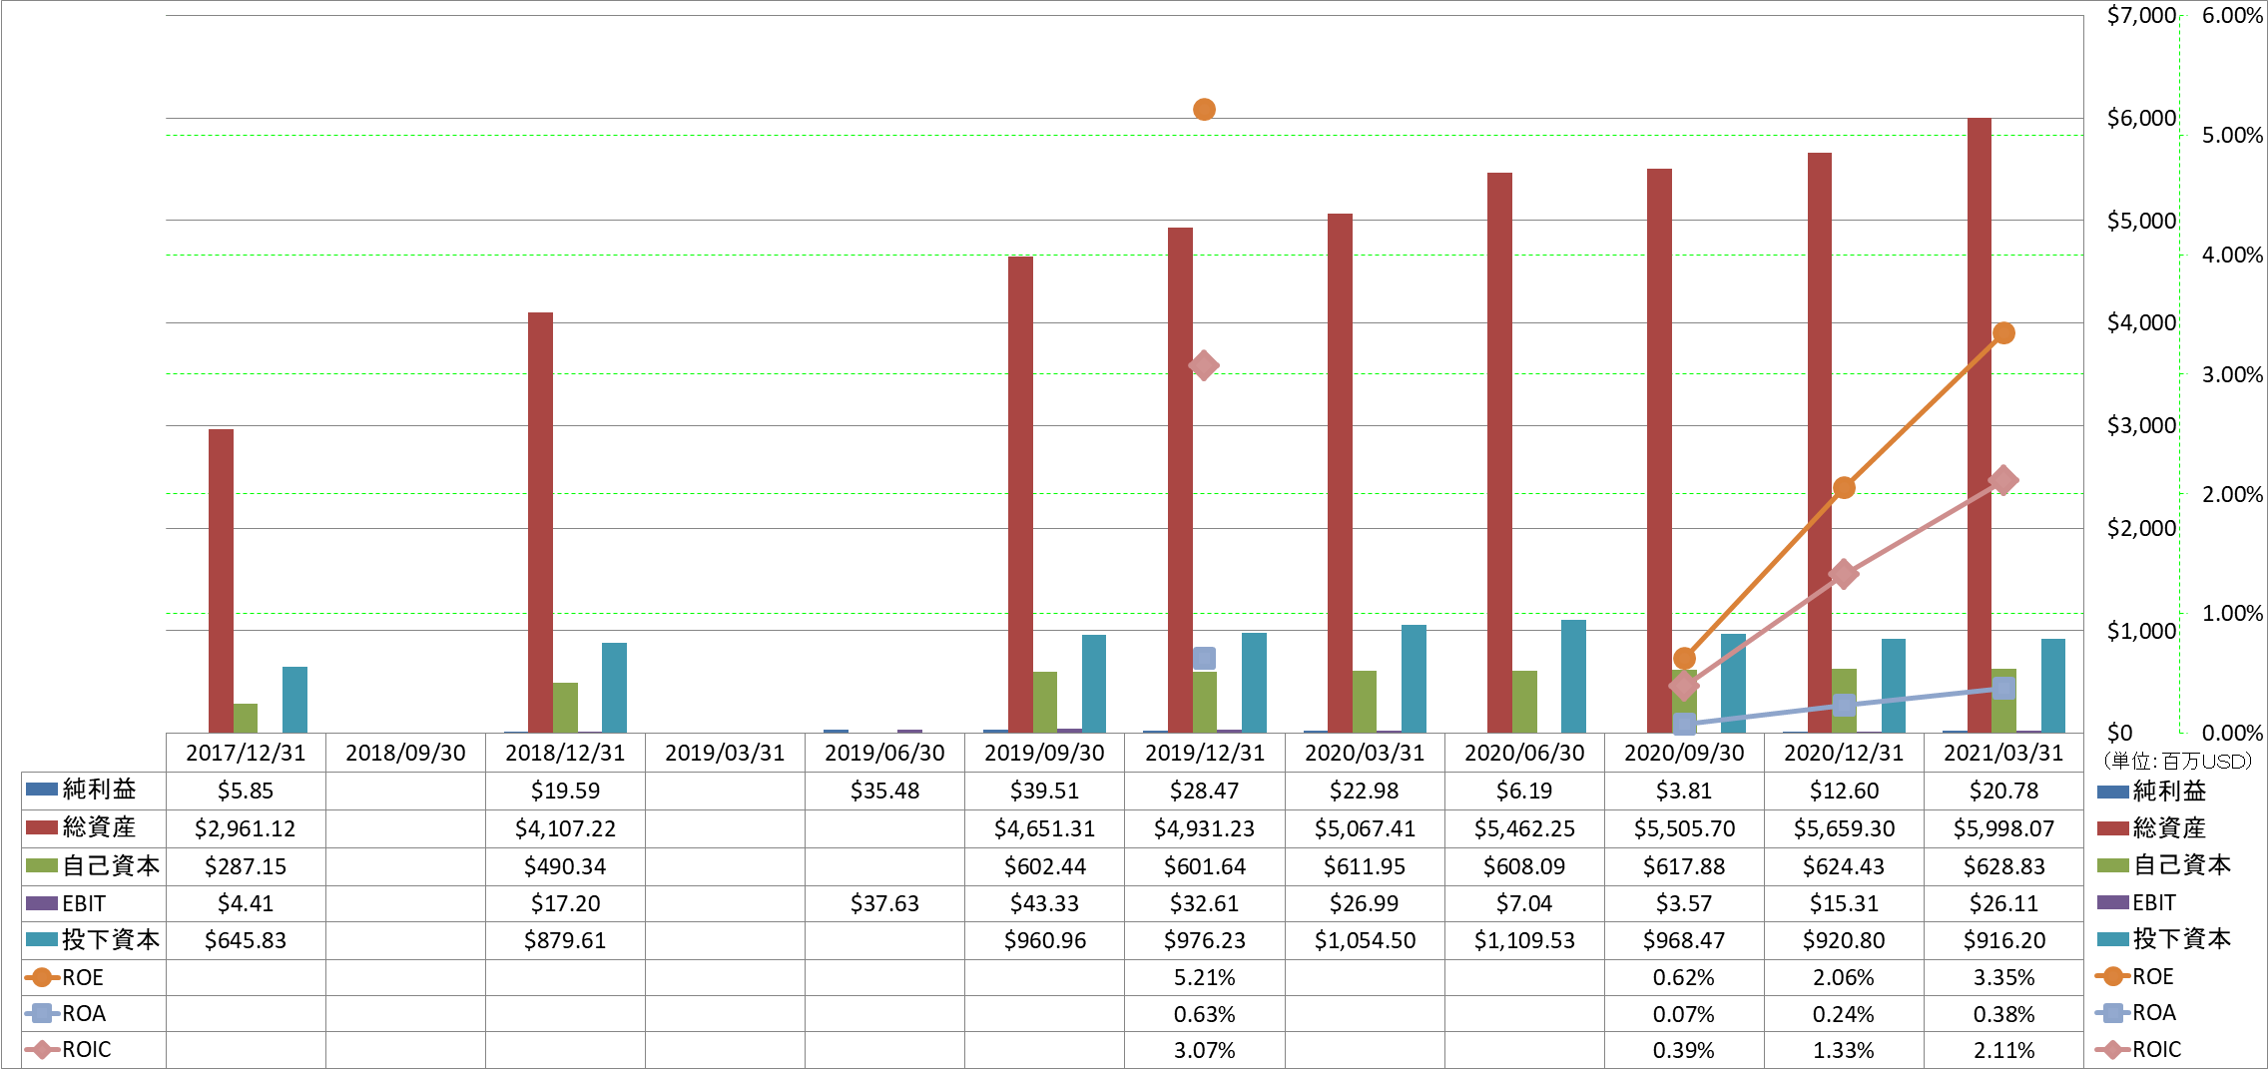Select the right-side 投下資本 legend entry
Screen dimensions: 2268x1069
(2163, 939)
